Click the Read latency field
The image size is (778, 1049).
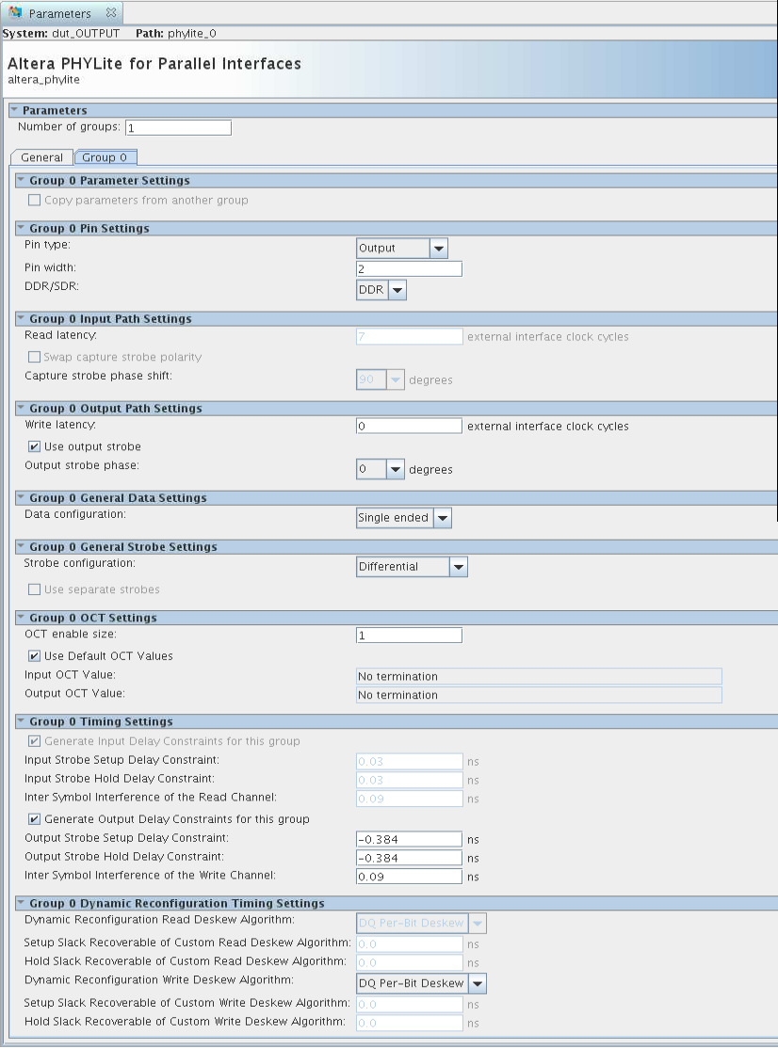(409, 336)
